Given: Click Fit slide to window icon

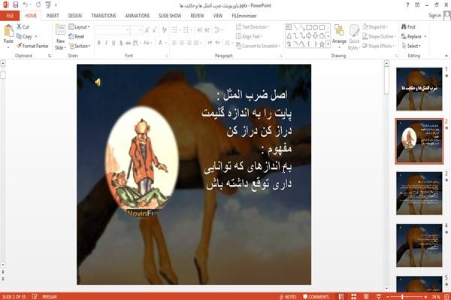Looking at the screenshot, I should 446,297.
